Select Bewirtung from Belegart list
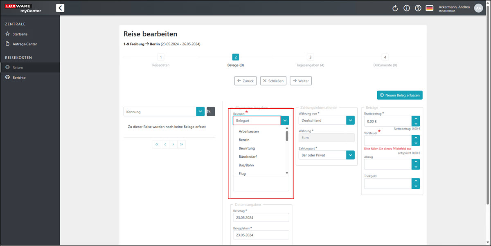 (x=247, y=148)
